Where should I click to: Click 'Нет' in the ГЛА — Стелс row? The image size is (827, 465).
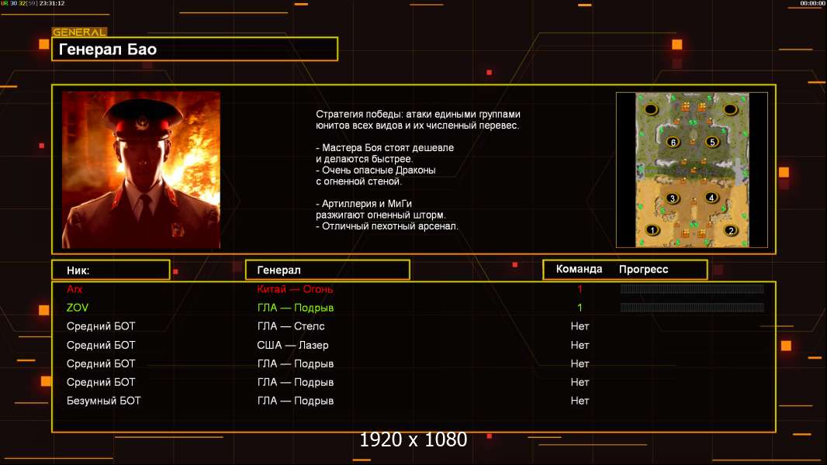580,326
